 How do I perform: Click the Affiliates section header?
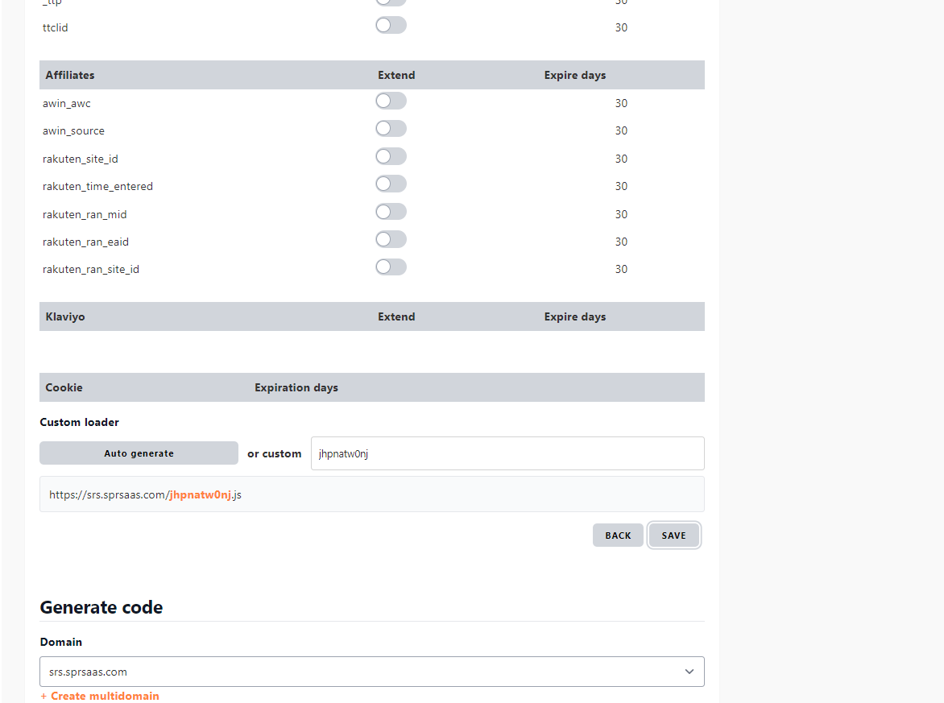tap(69, 75)
